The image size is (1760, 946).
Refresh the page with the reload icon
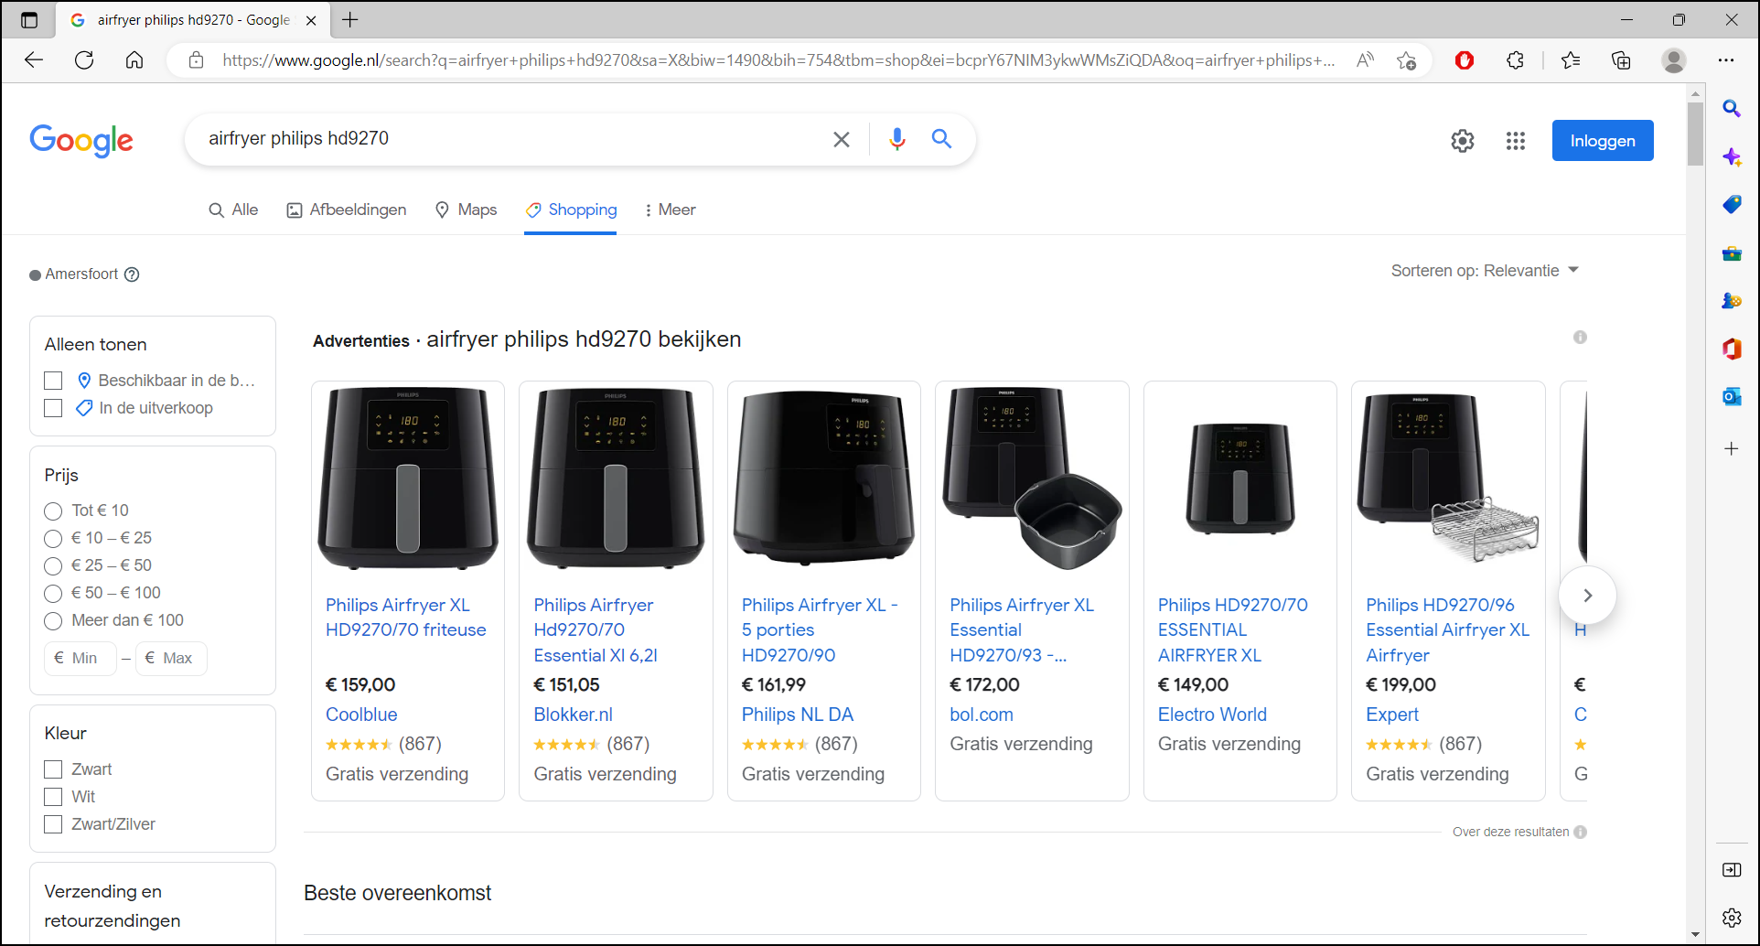(x=84, y=60)
